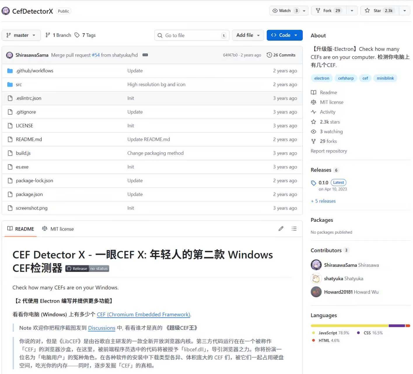Open the Contributors heading link
The width and height of the screenshot is (413, 374).
326,250
